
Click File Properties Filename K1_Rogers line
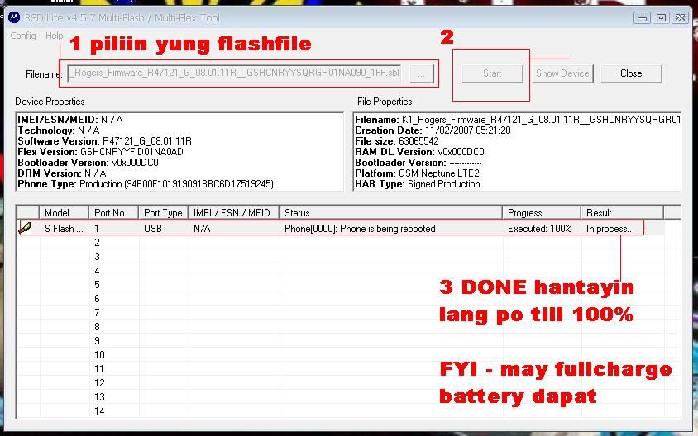click(517, 120)
